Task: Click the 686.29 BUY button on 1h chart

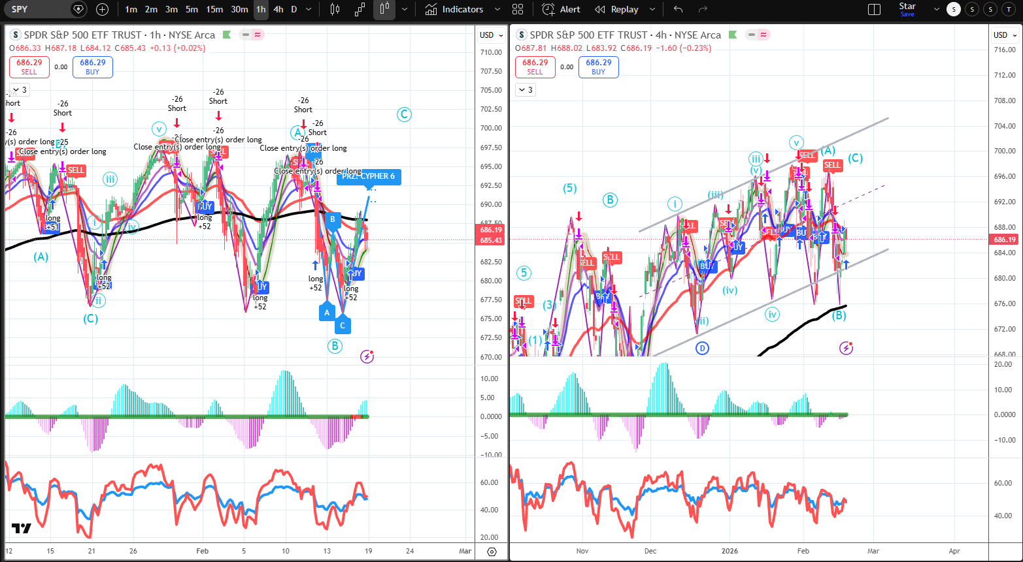Action: point(93,67)
